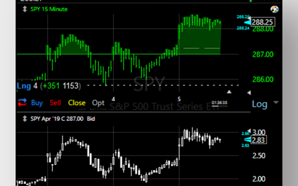Click the up-down arrows beside SPY Apr '19 C
298x186 pixels.
pos(25,119)
